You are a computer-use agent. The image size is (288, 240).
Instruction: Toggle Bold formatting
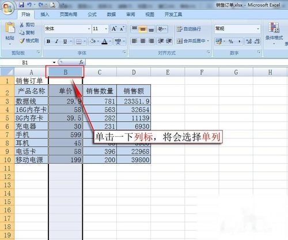coord(48,42)
